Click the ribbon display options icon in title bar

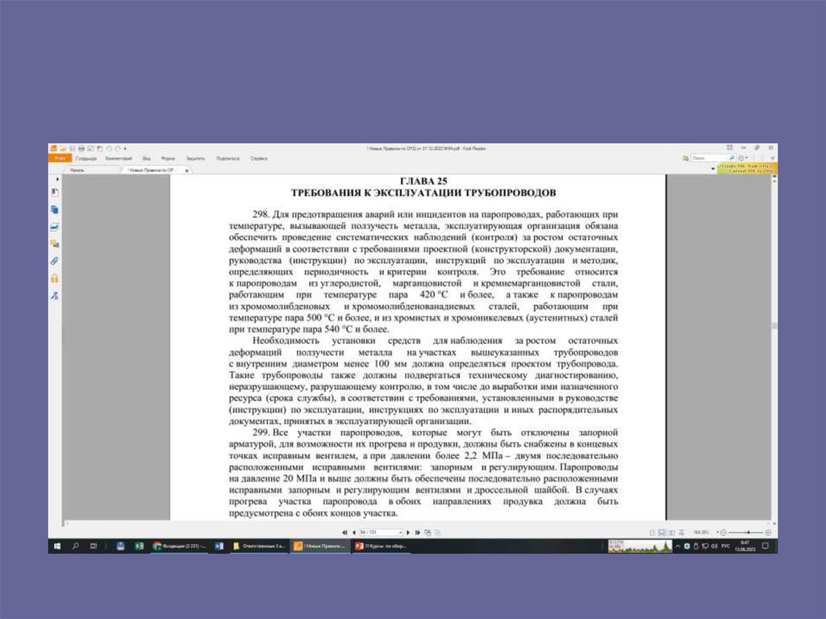click(x=729, y=148)
